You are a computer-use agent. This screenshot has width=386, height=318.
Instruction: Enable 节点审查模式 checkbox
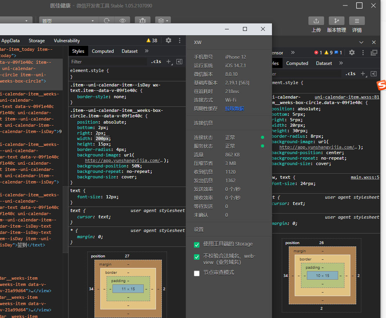coord(197,273)
